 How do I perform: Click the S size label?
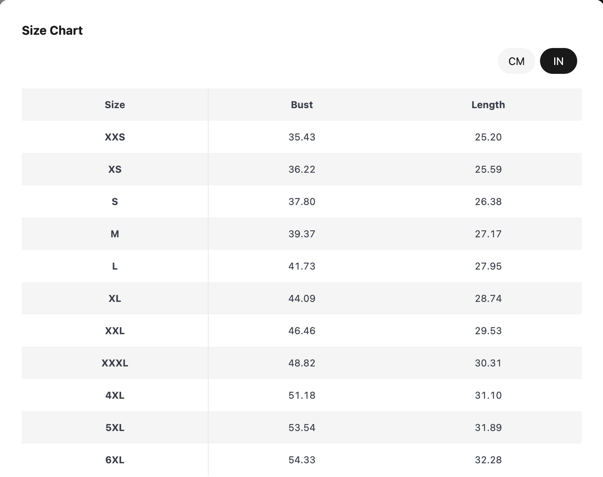(x=115, y=202)
